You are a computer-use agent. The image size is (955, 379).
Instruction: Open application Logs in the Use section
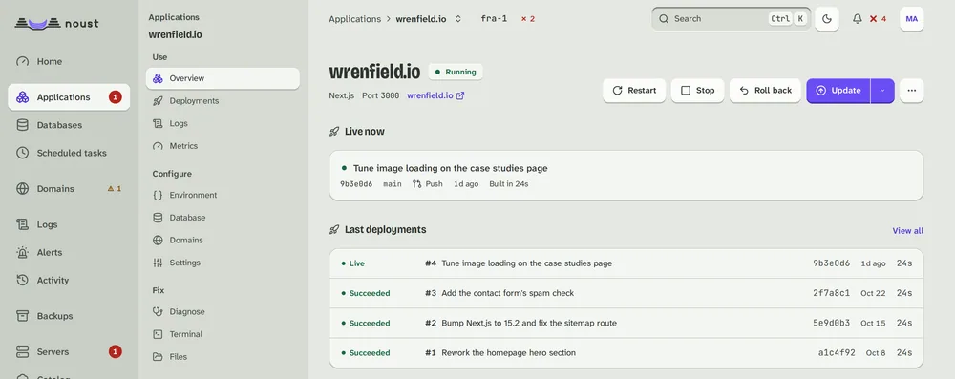(223, 124)
